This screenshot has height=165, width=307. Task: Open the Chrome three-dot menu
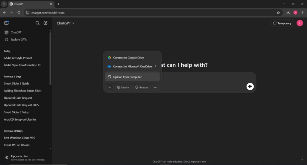click(x=303, y=13)
